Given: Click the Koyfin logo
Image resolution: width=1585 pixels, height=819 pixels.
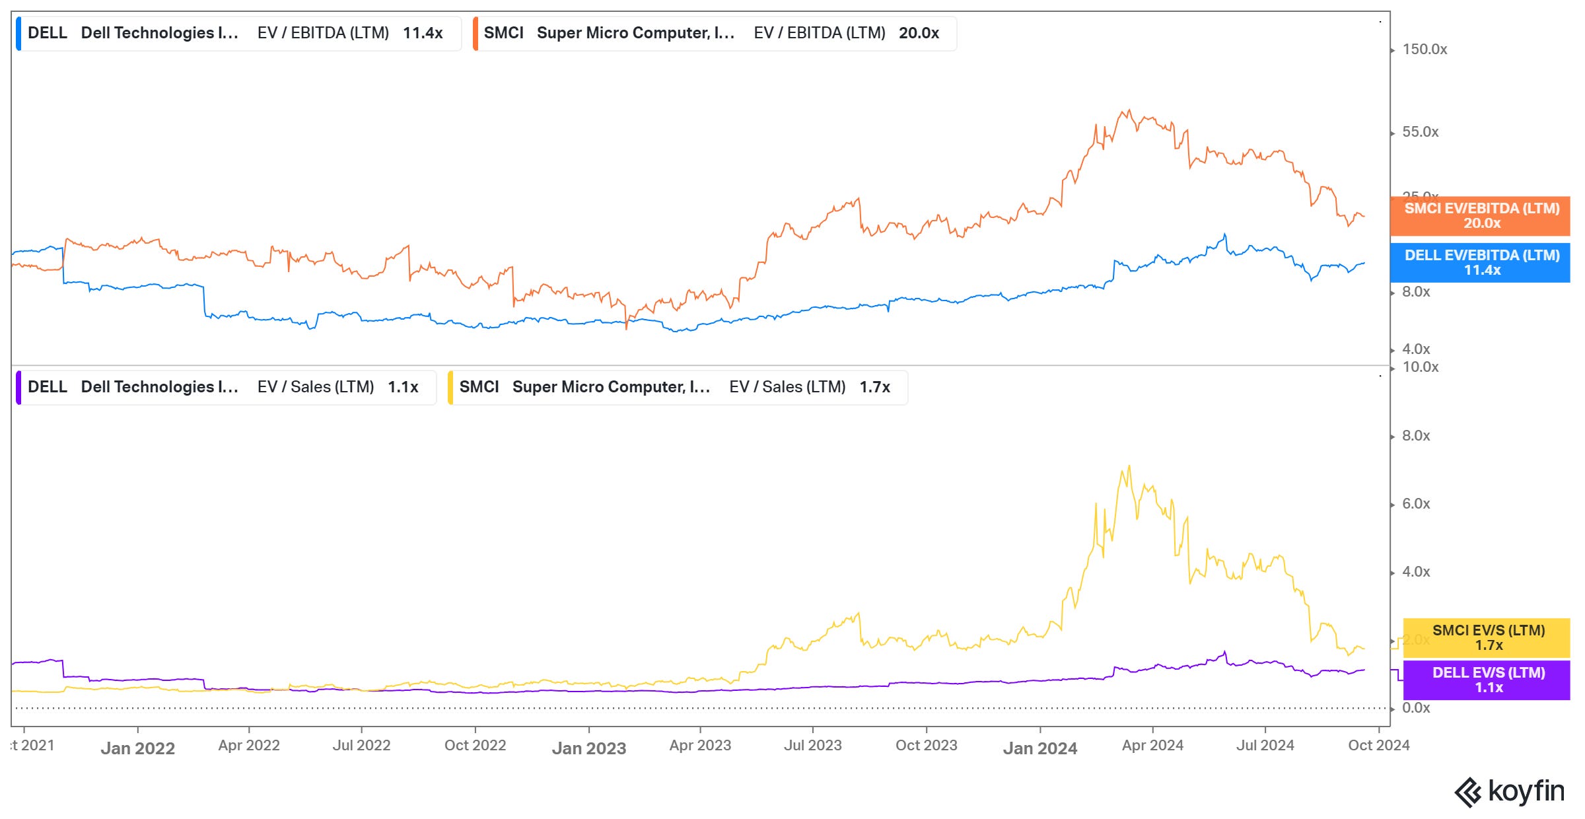Looking at the screenshot, I should coord(1510,792).
